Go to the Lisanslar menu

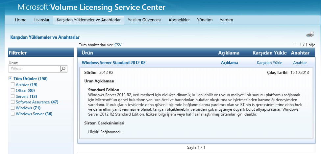point(41,20)
